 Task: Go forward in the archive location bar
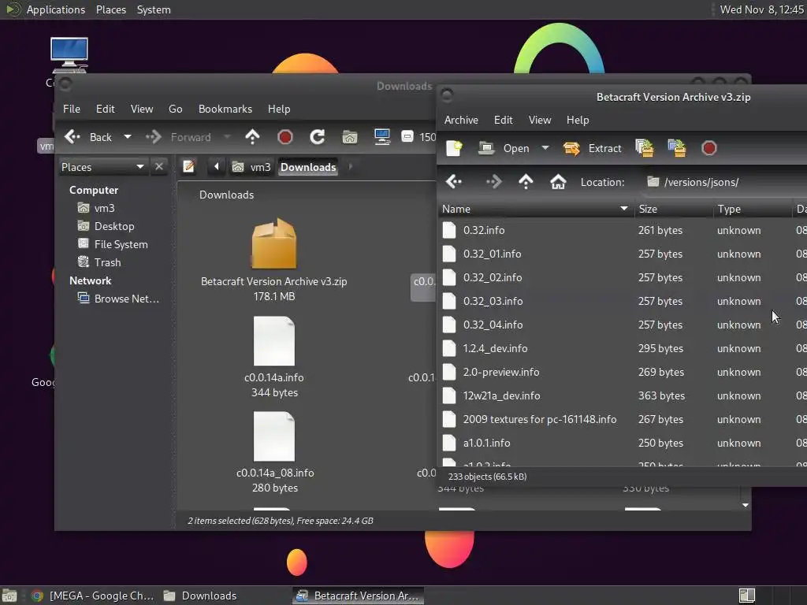[x=493, y=182]
